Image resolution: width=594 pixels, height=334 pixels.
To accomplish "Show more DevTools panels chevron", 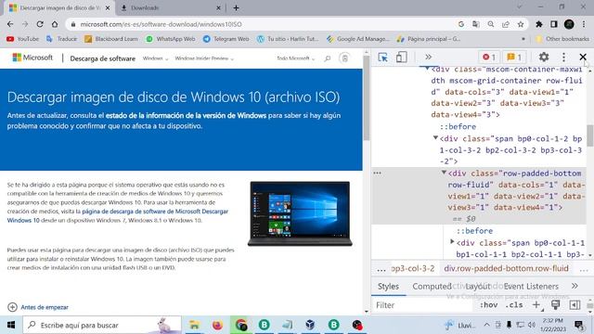I will pyautogui.click(x=428, y=58).
